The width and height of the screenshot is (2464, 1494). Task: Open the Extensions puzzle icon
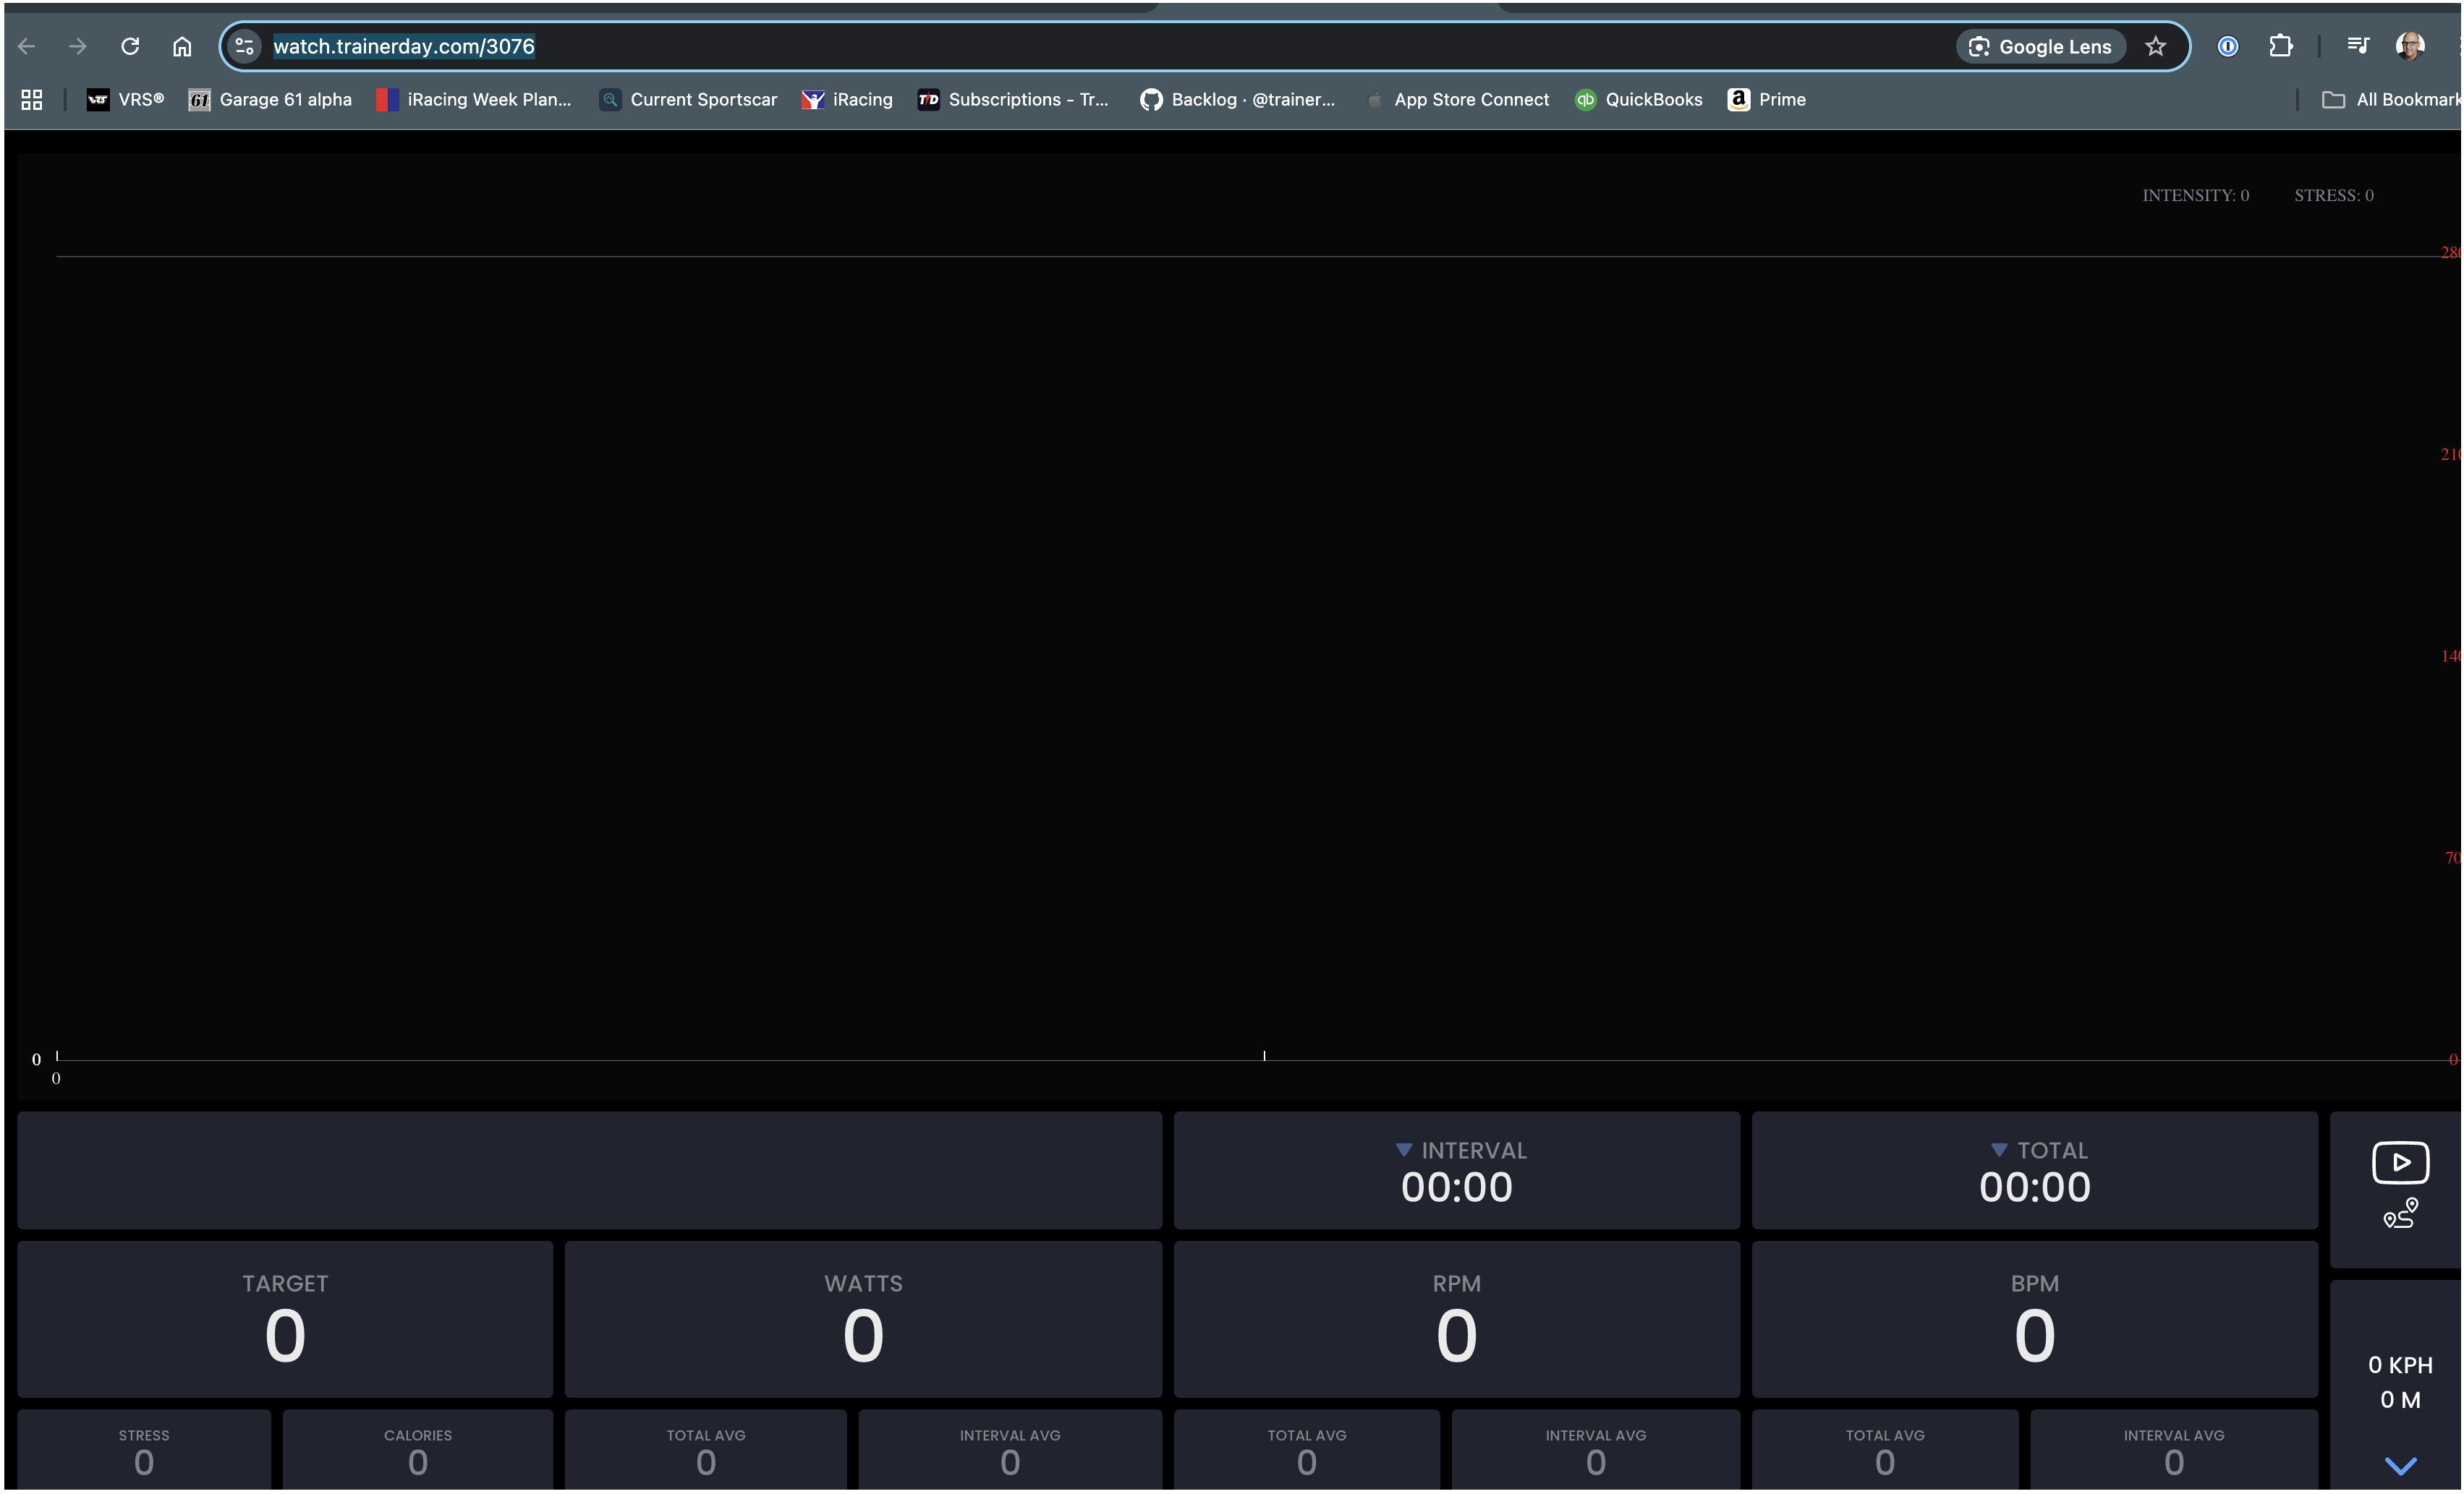pyautogui.click(x=2280, y=46)
